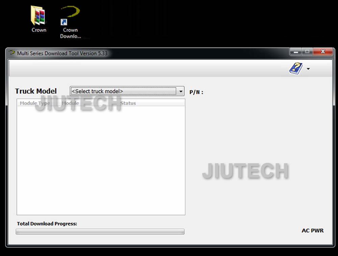
Task: Sort by the Module Type column header
Action: pos(35,103)
